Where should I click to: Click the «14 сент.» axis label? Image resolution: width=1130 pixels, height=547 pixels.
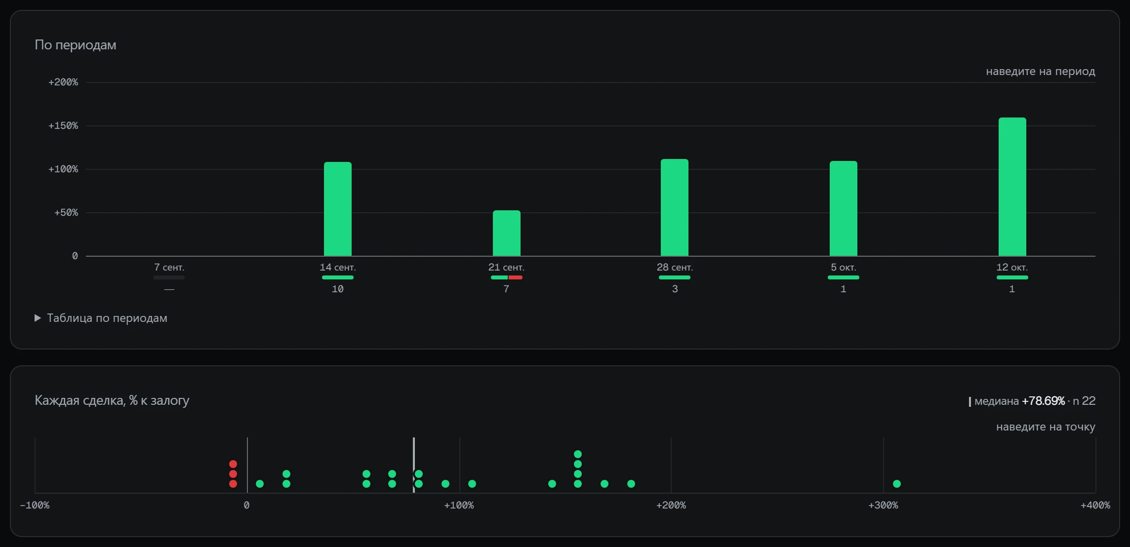tap(338, 267)
